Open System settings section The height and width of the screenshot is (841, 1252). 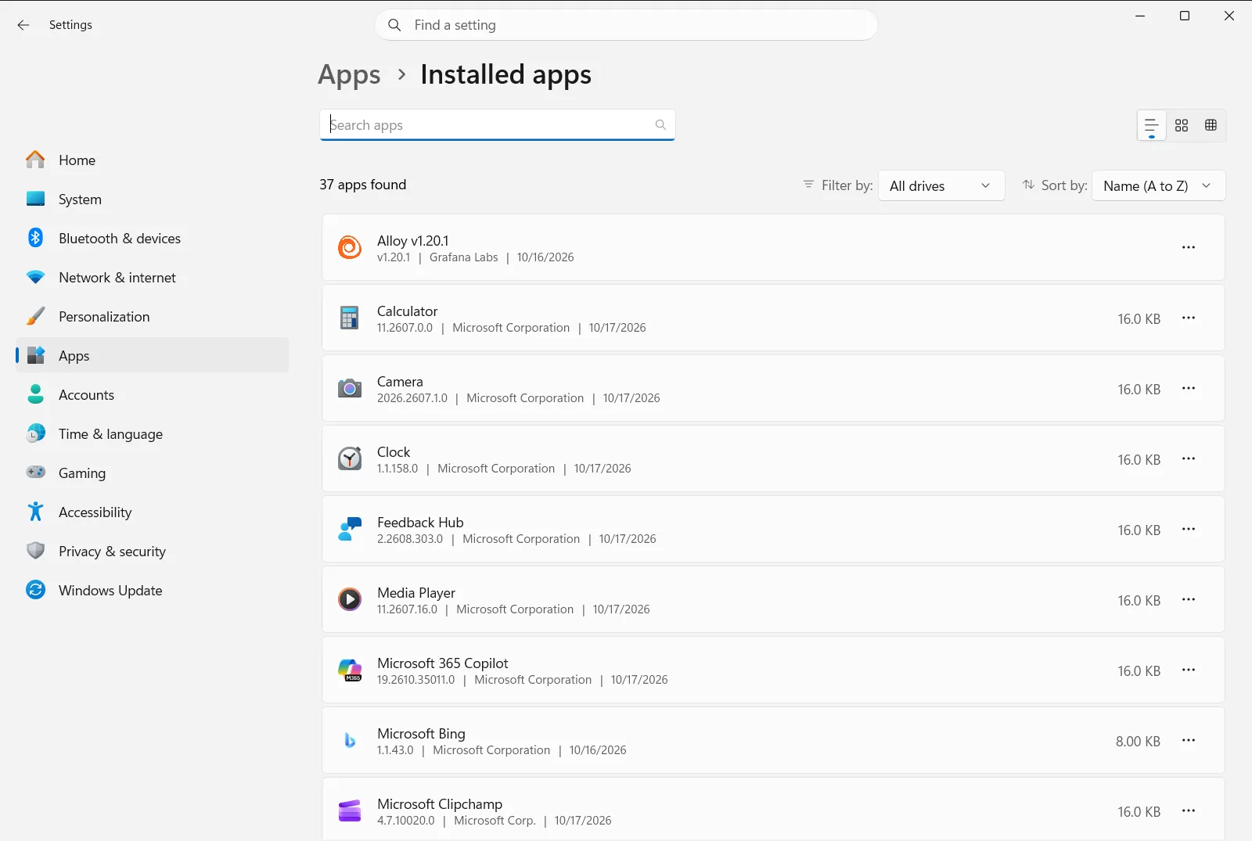click(153, 199)
